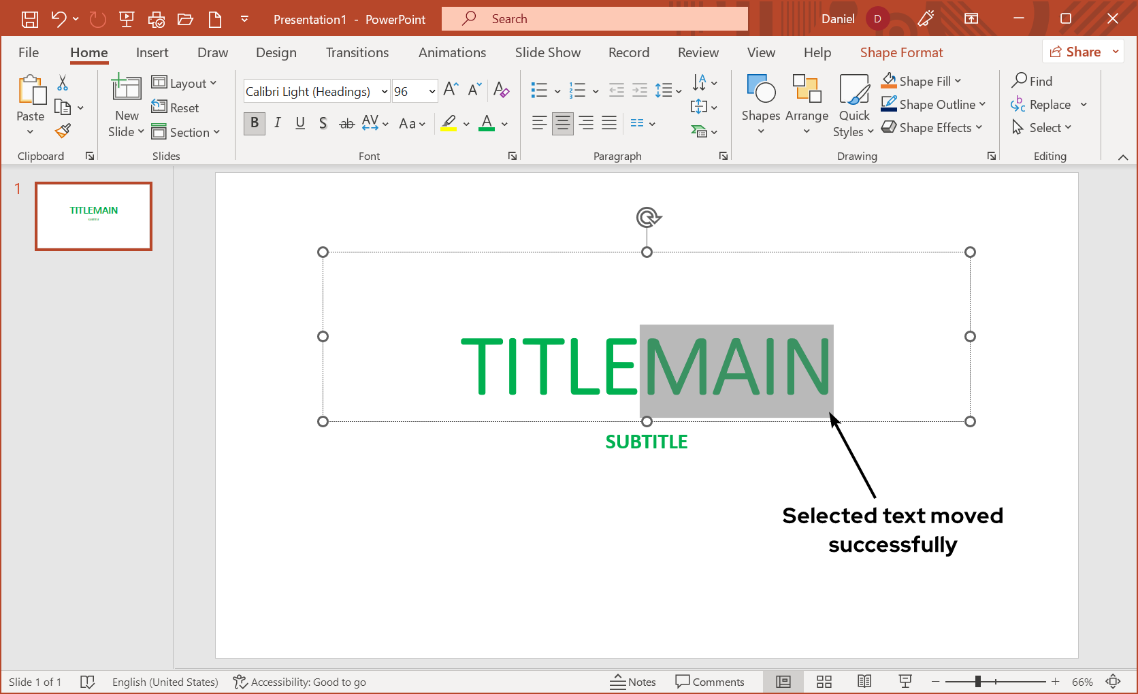Toggle Underline formatting
This screenshot has height=694, width=1138.
coord(300,123)
